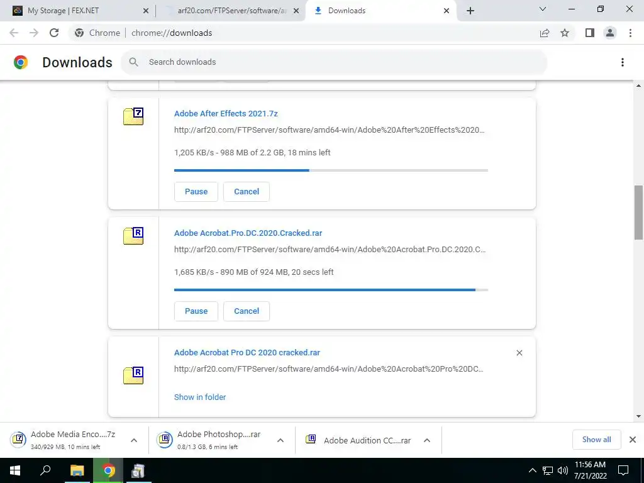Cancel Adobe Acrobat.Pro.DC.2020.Cracked.rar download
The image size is (644, 483).
coord(247,311)
